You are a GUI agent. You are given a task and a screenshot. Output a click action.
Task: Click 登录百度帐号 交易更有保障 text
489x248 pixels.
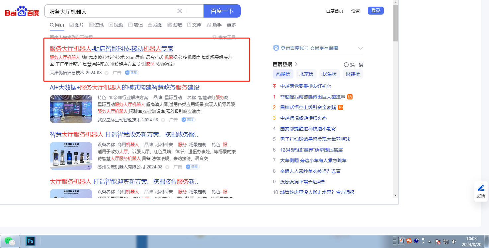tap(309, 48)
